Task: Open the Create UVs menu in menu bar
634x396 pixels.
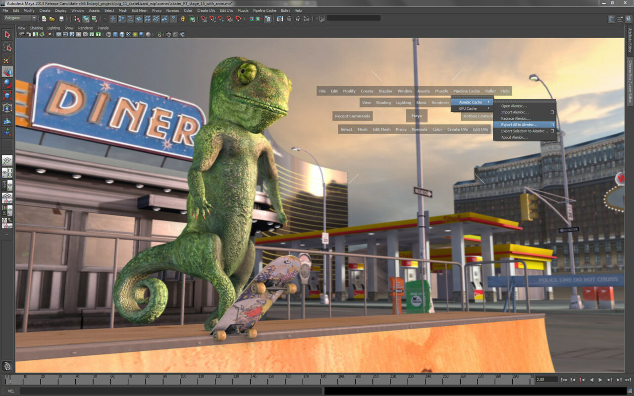Action: coord(207,10)
